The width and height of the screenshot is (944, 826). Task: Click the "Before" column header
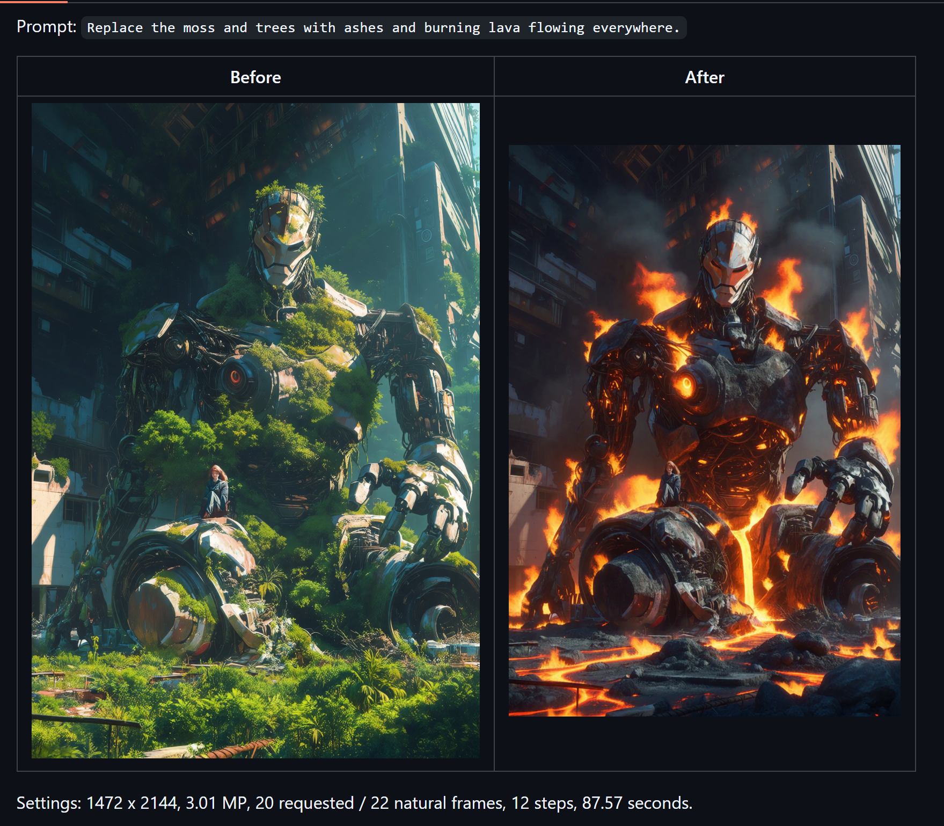point(255,77)
